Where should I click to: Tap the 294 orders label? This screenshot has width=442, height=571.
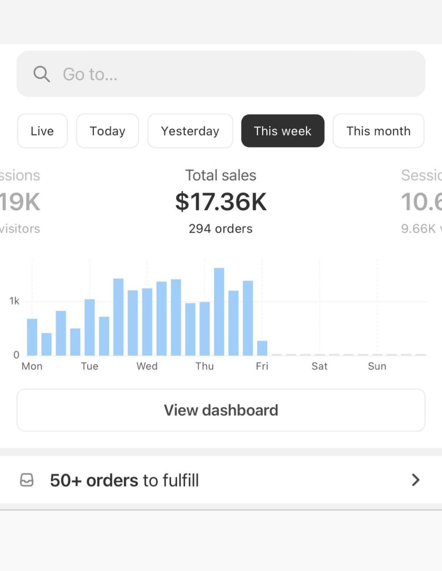221,229
